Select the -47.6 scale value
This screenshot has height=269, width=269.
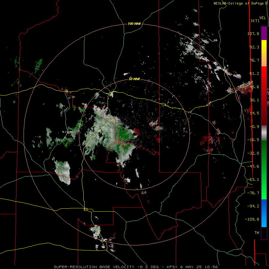point(253,166)
